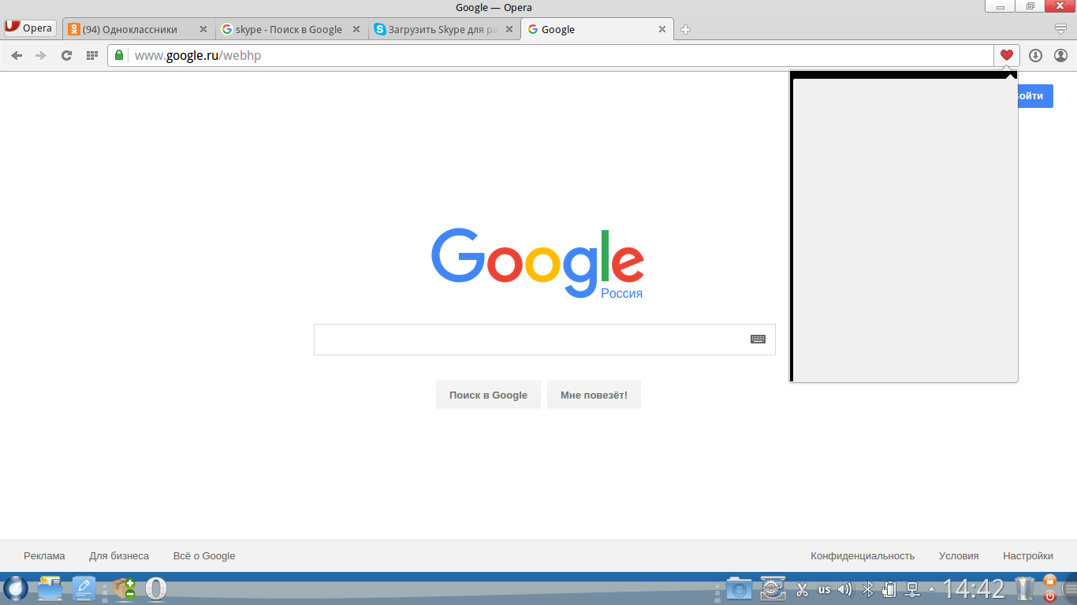Click the network connection tray icon
The image size is (1077, 605).
(912, 589)
